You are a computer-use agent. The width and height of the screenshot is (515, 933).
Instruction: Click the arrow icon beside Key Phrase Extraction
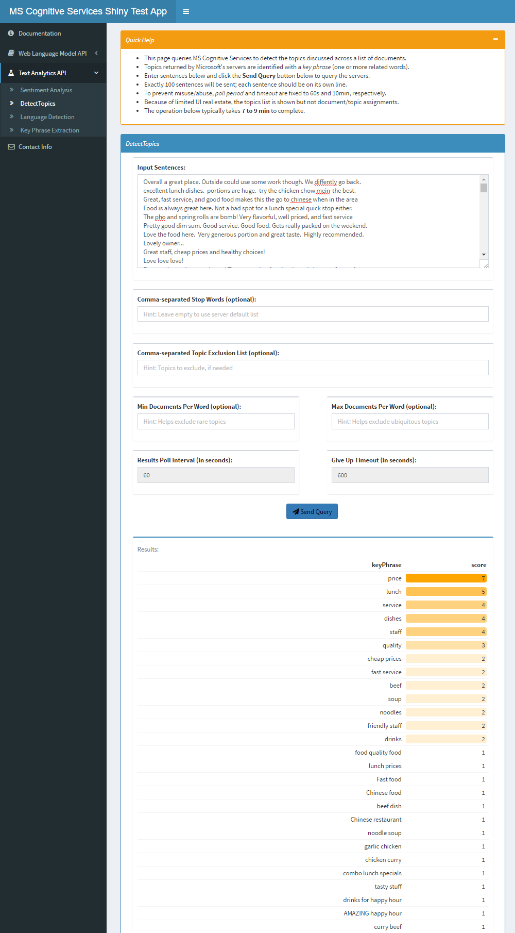pyautogui.click(x=11, y=130)
